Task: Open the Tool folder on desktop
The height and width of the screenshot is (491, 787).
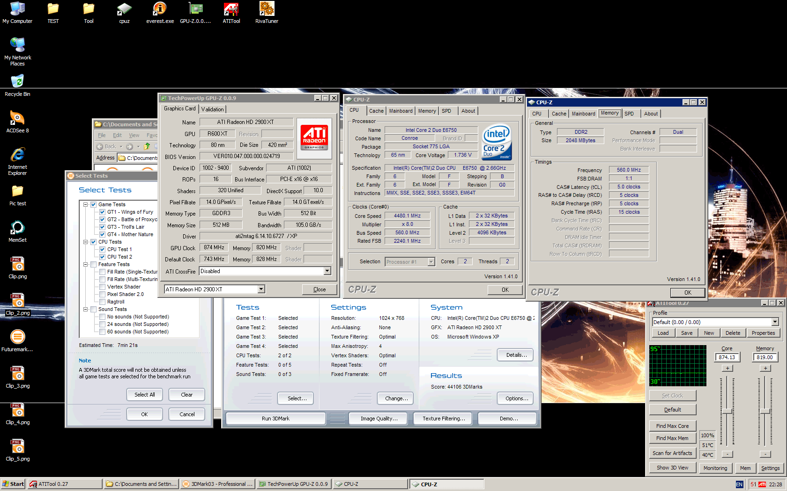Action: [x=89, y=13]
